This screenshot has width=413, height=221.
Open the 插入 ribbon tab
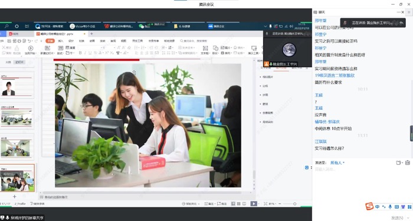coord(61,41)
